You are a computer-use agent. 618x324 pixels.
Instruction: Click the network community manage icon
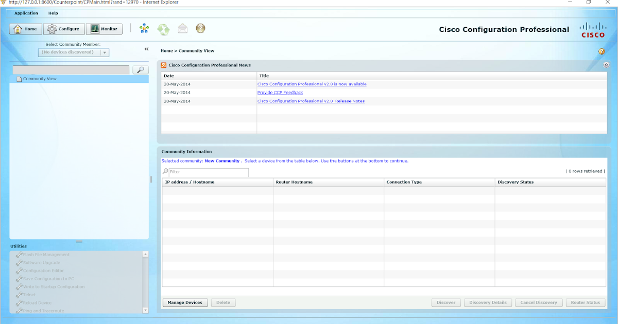click(144, 29)
